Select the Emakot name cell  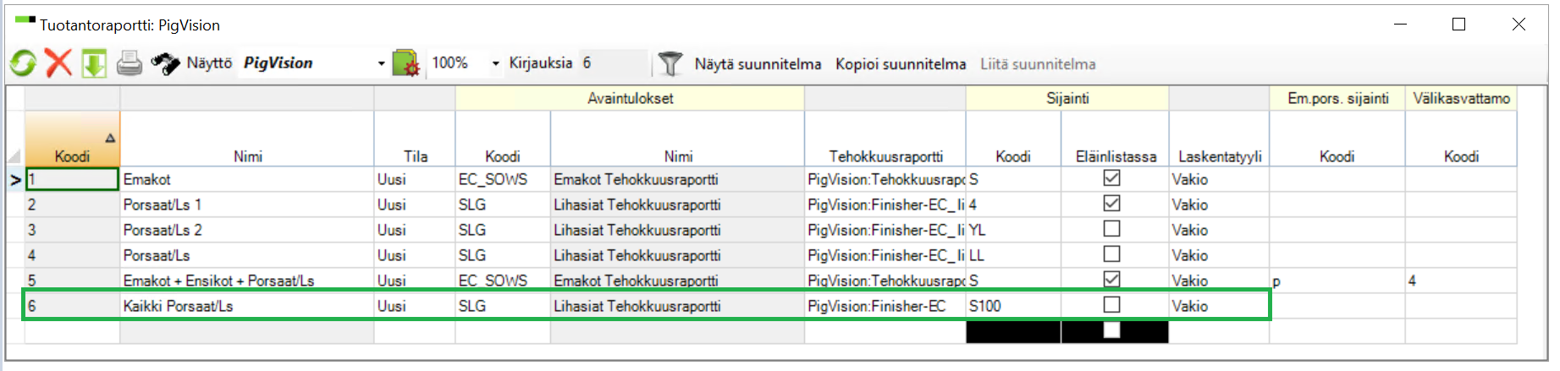click(247, 179)
